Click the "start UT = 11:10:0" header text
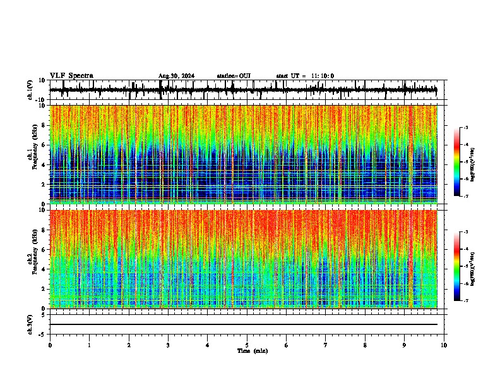Image resolution: width=500 pixels, height=387 pixels. pos(305,76)
